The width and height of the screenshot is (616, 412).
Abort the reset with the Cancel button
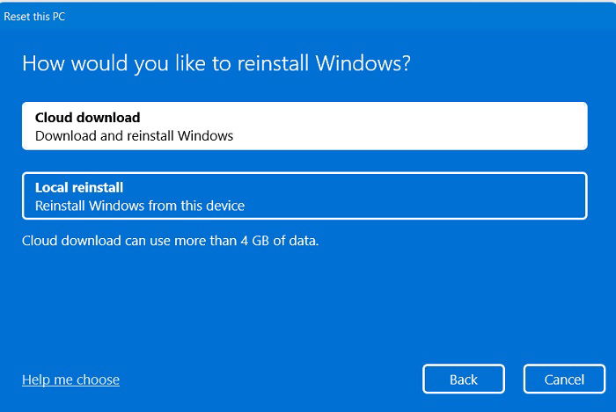564,379
